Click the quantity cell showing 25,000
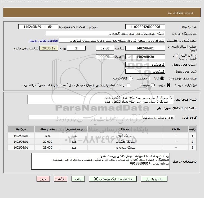 pos(47,148)
